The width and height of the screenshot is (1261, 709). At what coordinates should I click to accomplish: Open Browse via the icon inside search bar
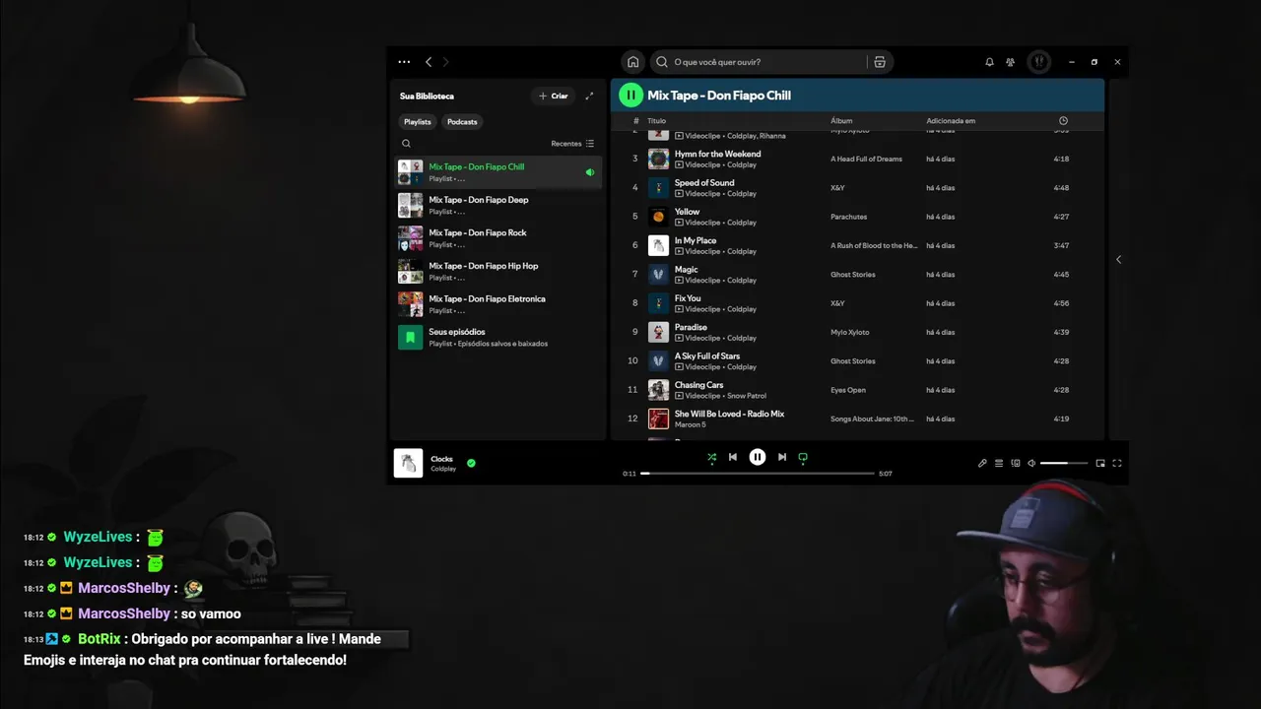tap(880, 62)
